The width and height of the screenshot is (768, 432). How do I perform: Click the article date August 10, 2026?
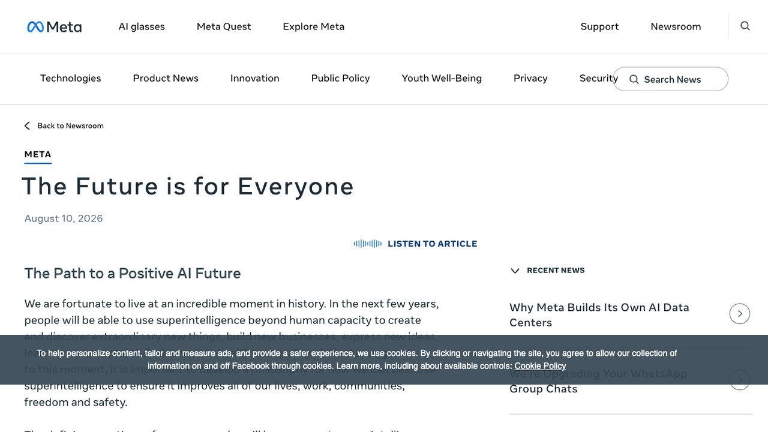[64, 218]
